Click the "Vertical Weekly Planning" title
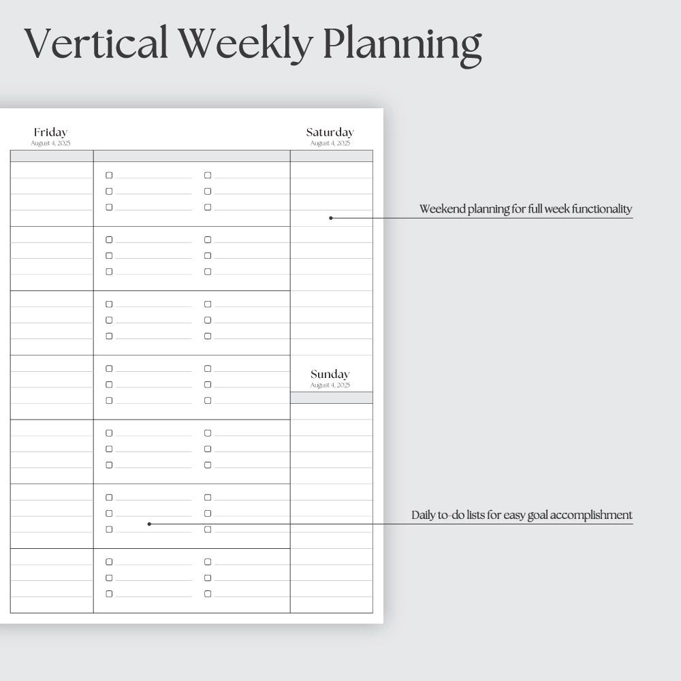The width and height of the screenshot is (681, 681). (x=253, y=45)
